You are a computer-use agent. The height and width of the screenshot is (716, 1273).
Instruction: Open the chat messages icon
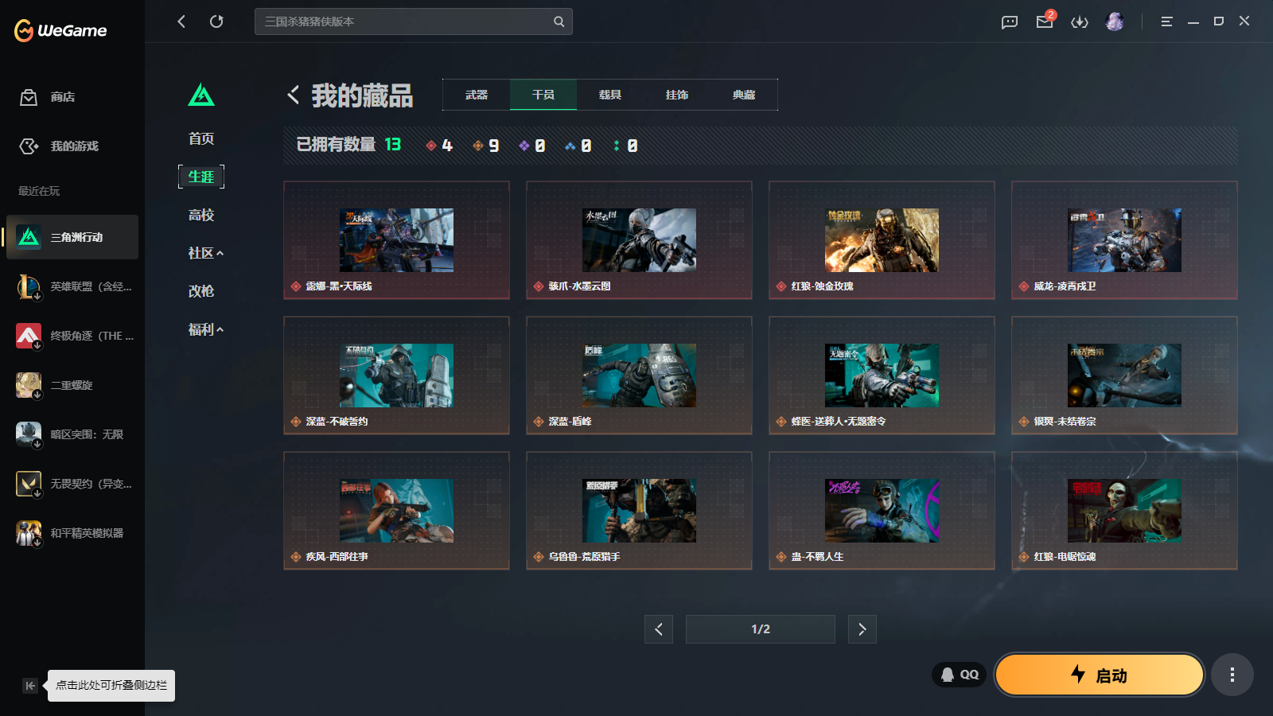coord(1010,22)
